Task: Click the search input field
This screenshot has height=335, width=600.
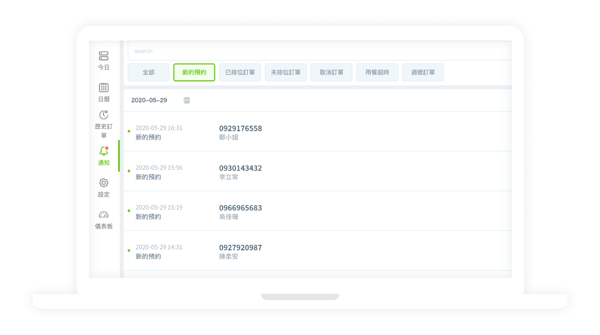Action: point(314,51)
